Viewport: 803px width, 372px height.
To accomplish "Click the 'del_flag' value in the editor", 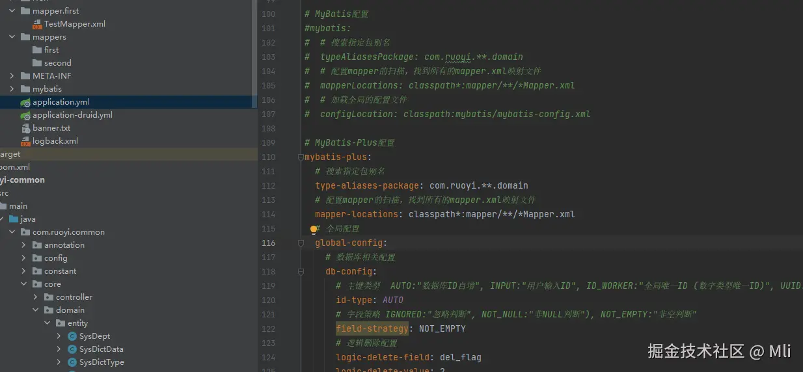I will click(x=461, y=357).
